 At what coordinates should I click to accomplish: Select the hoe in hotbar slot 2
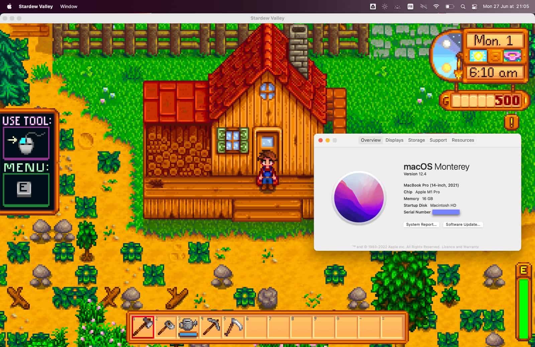point(166,327)
